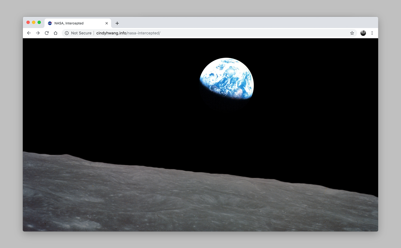The height and width of the screenshot is (248, 401).
Task: Click the NASA logo favicon in the tab
Action: tap(50, 23)
